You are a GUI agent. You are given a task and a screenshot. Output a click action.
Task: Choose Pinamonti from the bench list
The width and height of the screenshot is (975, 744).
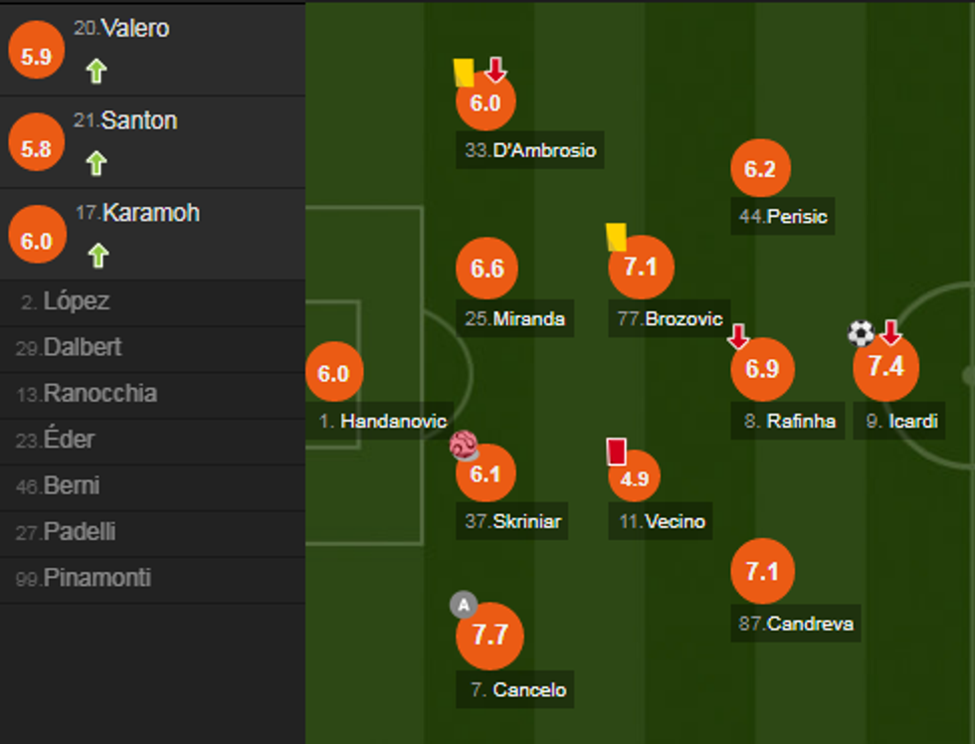(97, 578)
